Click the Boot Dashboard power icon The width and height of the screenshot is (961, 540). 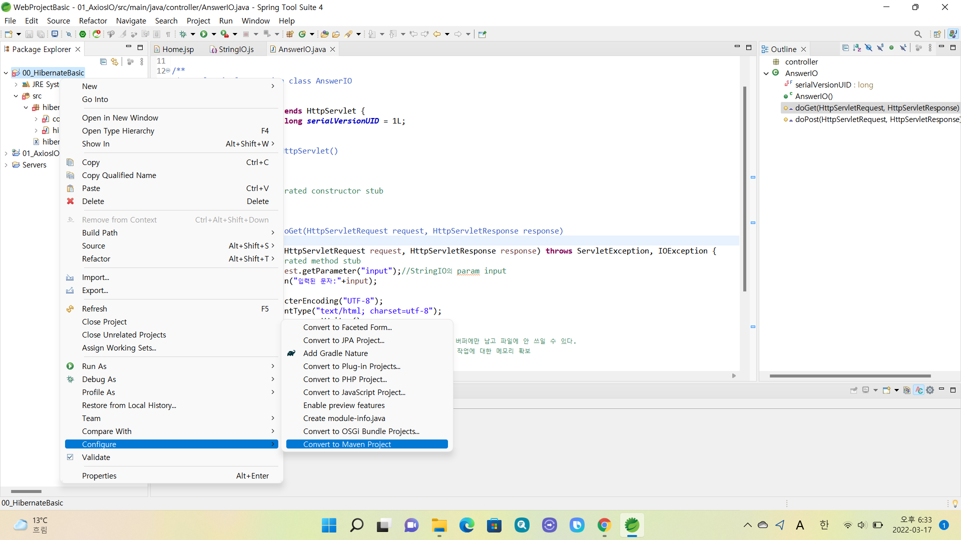(83, 34)
